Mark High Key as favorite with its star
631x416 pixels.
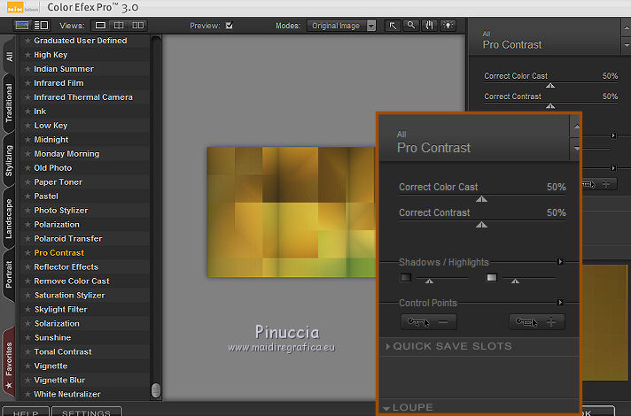pos(27,55)
